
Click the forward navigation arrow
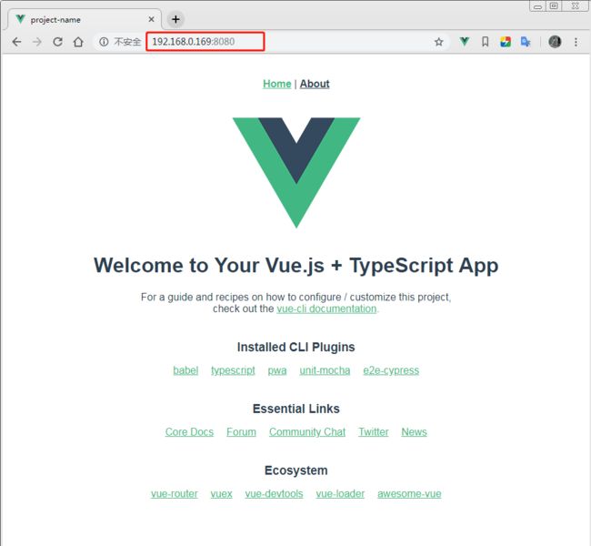coord(37,42)
